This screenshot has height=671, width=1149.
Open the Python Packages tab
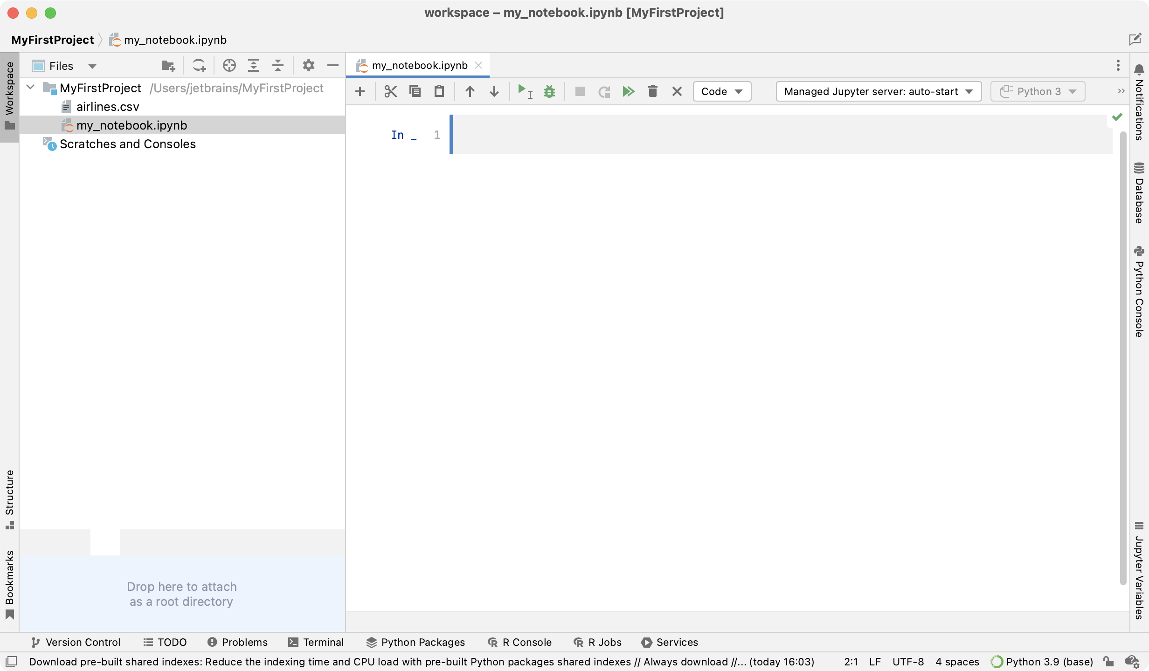(415, 642)
